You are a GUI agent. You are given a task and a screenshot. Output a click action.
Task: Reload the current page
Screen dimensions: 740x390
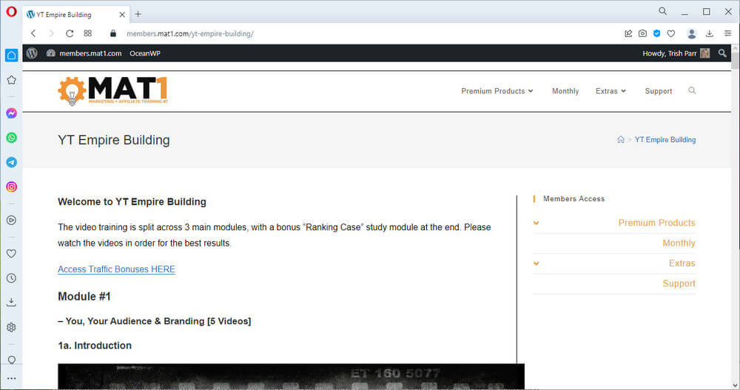coord(70,33)
